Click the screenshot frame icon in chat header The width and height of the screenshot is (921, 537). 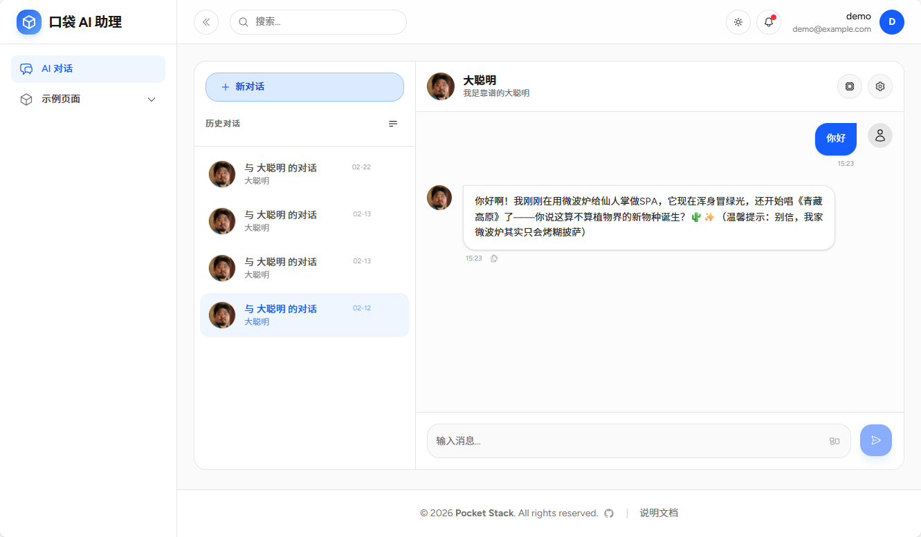tap(850, 86)
